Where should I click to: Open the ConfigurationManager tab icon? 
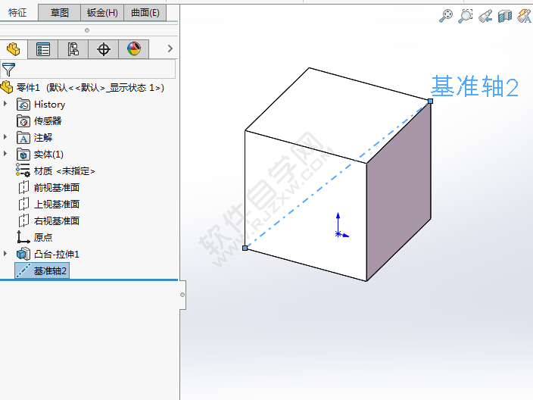click(73, 49)
